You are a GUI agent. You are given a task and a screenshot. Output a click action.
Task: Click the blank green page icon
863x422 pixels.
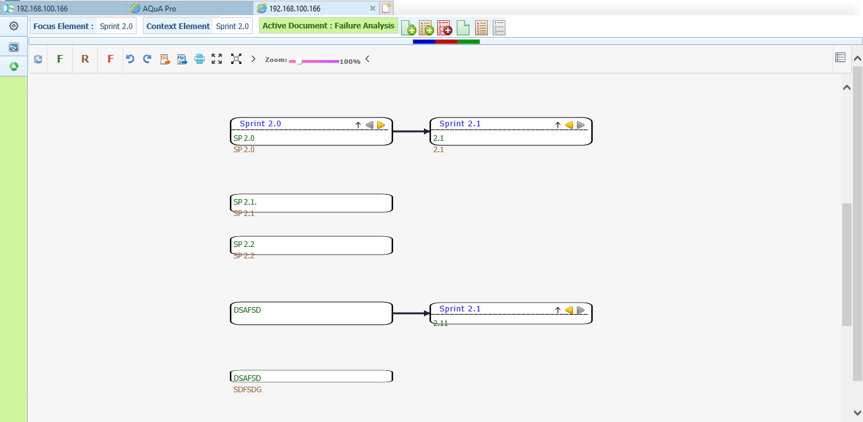(x=463, y=28)
